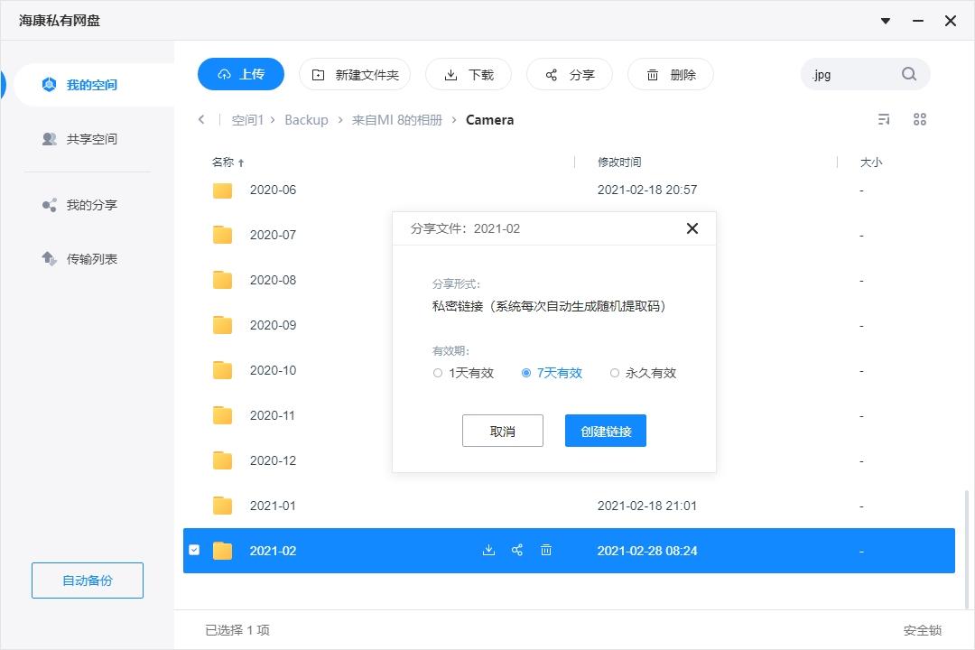Click 自动备份 at the bottom left
975x650 pixels.
point(87,580)
